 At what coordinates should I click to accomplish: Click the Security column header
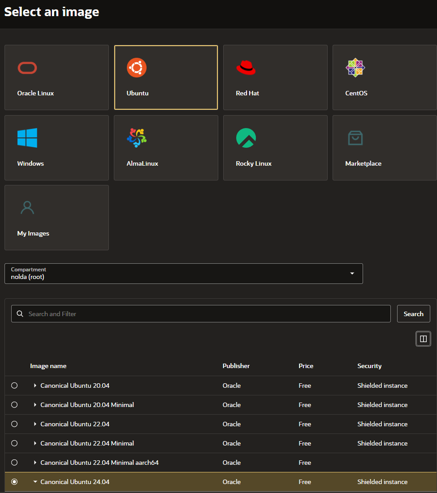(369, 366)
